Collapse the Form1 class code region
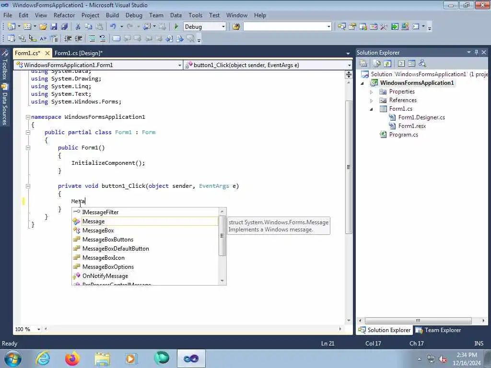Screen dimensions: 491x368 click(28, 132)
